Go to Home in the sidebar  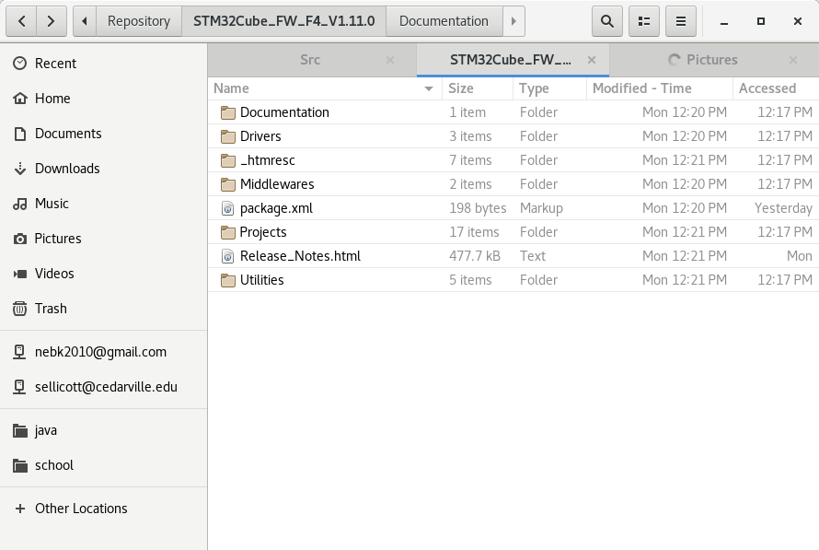pyautogui.click(x=103, y=99)
